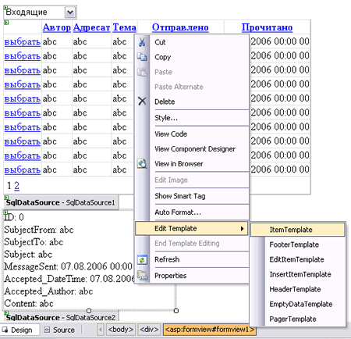The width and height of the screenshot is (351, 339).
Task: Select PagerTemplate in the submenu
Action: pos(298,319)
